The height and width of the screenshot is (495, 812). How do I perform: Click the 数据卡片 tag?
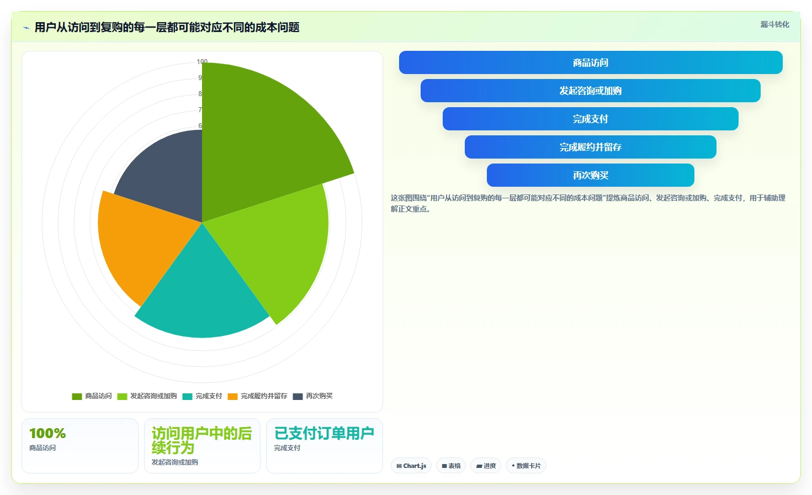526,466
